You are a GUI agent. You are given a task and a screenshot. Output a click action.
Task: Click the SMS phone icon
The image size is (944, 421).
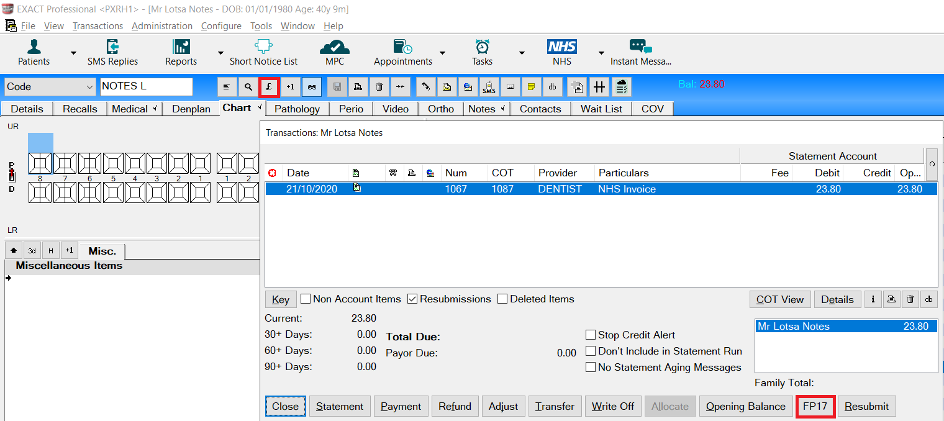pos(489,88)
